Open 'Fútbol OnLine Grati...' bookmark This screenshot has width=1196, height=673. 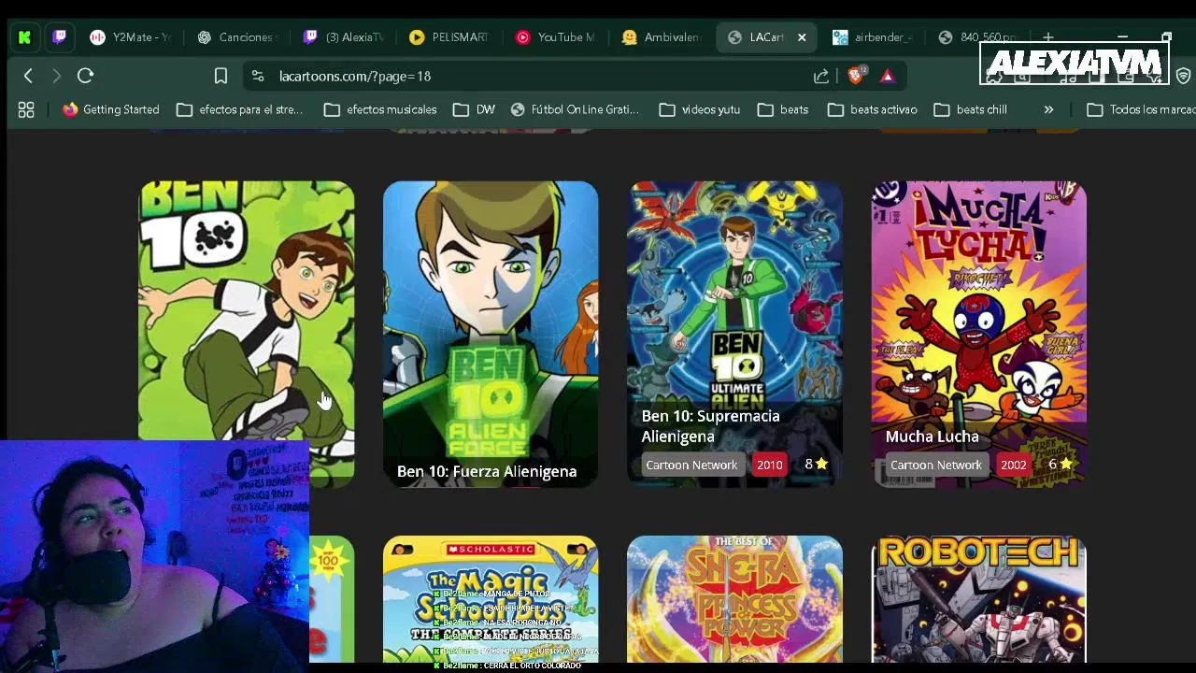tap(575, 109)
